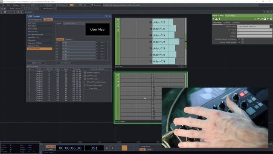Click the Add Device button
Image resolution: width=273 pixels, height=154 pixels.
point(36,63)
